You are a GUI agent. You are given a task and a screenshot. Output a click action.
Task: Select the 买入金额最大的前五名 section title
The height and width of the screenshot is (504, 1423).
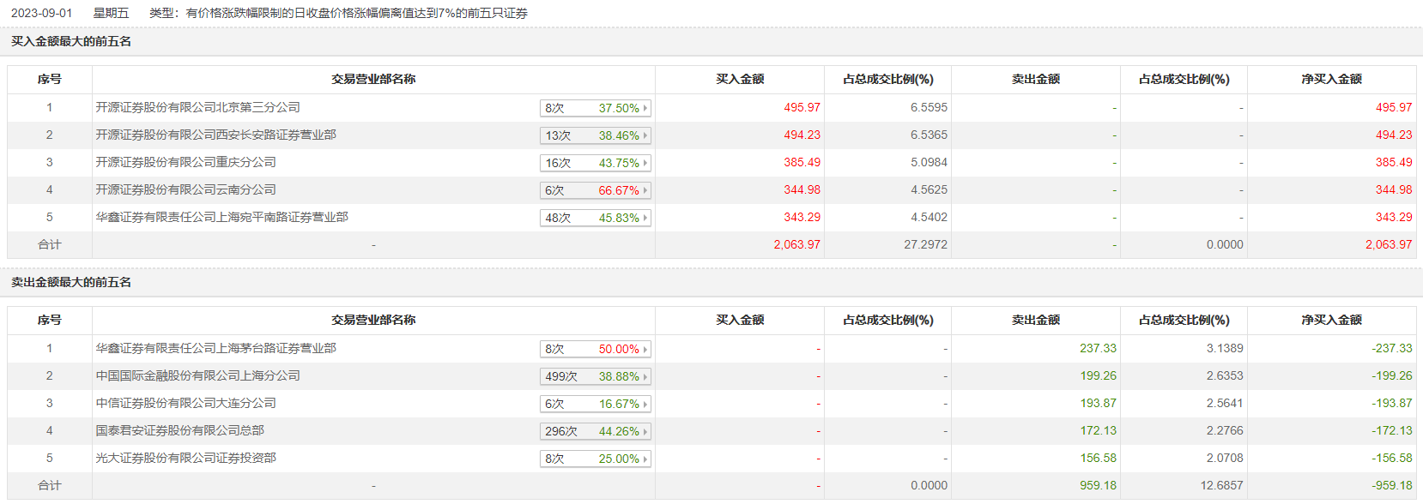71,41
